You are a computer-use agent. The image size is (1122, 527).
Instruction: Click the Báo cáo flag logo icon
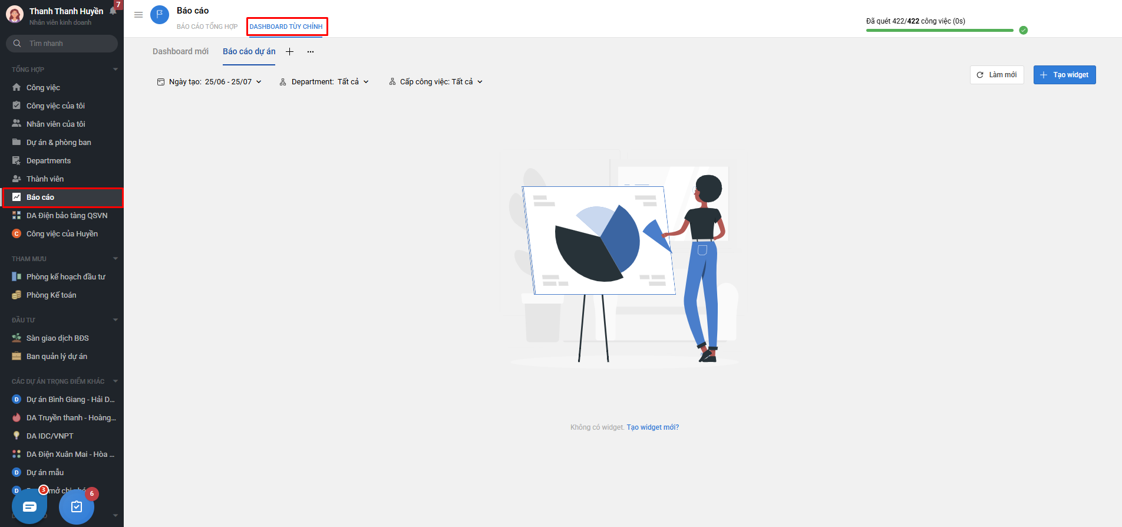coord(160,15)
